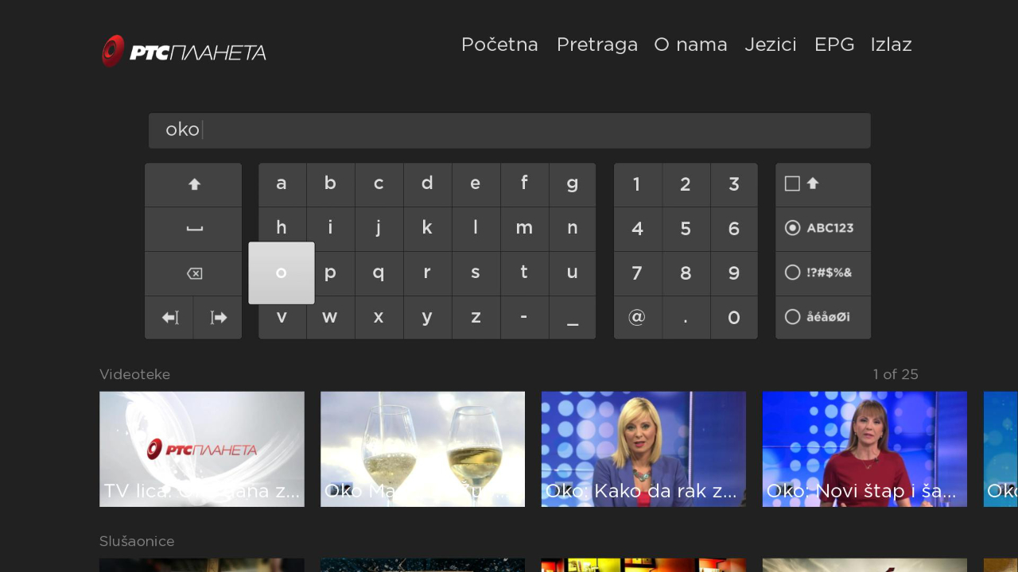Click the move-cursor-right key
This screenshot has width=1018, height=572.
(217, 317)
